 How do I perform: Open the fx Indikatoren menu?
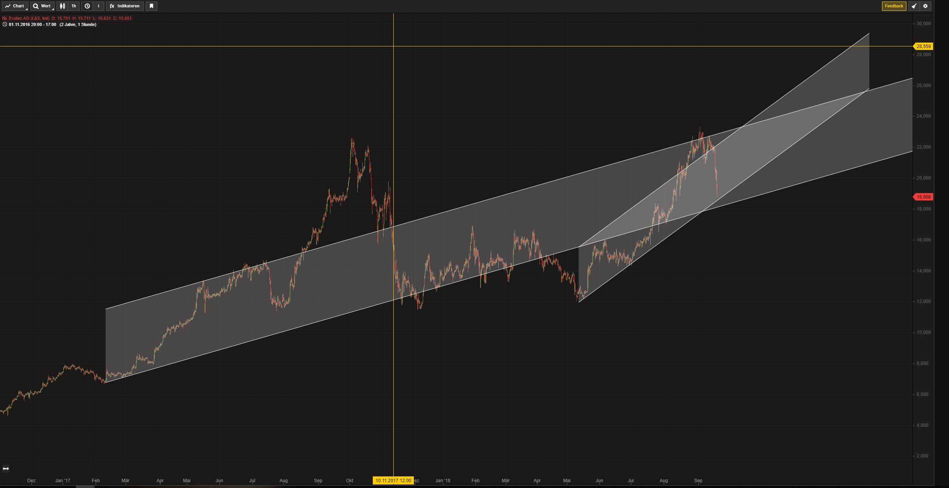click(x=125, y=6)
